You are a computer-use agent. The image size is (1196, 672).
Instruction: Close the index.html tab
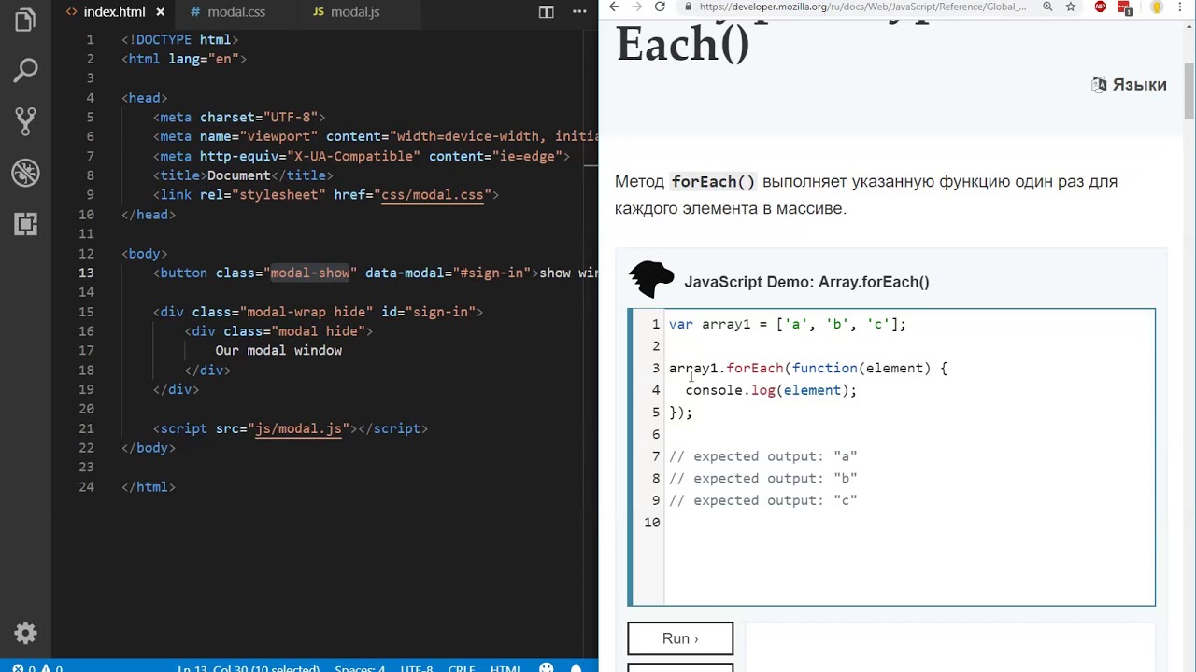pyautogui.click(x=160, y=12)
